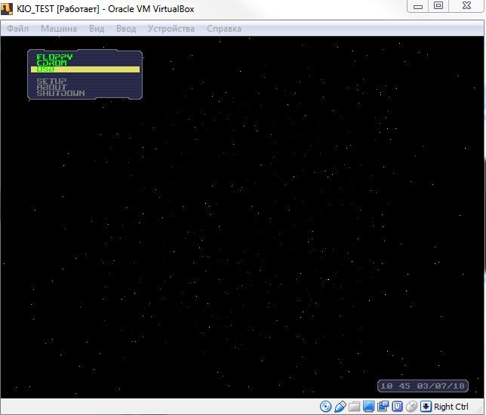Click the display monitor status icon
The image size is (486, 415).
click(x=369, y=407)
